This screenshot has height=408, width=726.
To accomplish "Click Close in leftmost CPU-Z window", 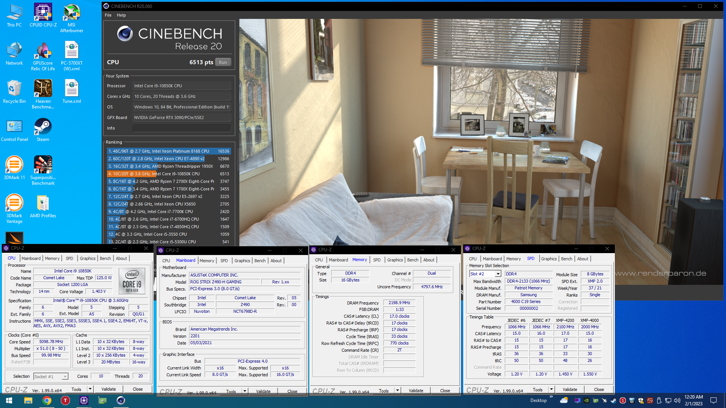I will coord(138,389).
